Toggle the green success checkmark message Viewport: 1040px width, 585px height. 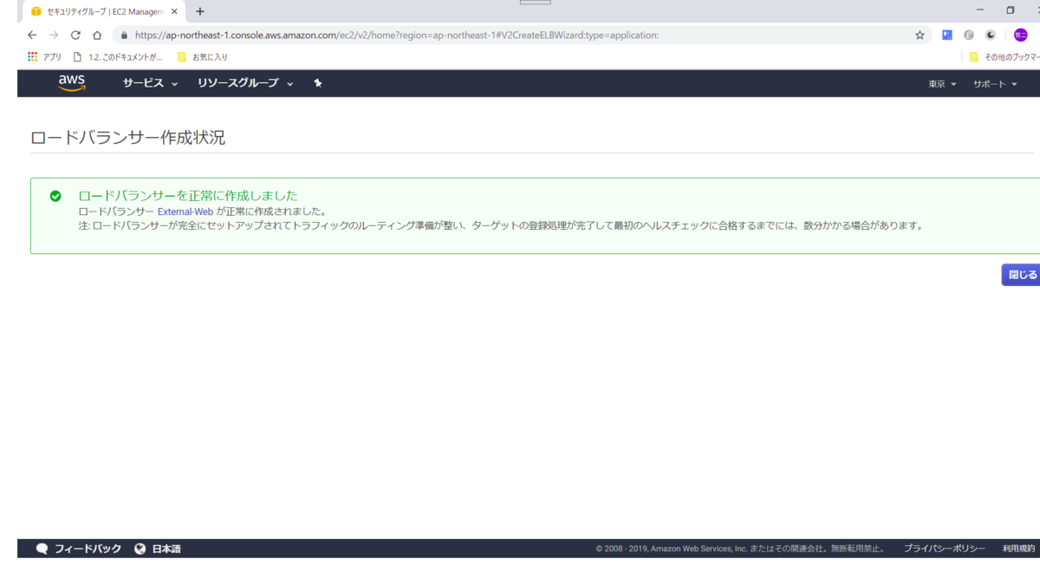coord(57,195)
